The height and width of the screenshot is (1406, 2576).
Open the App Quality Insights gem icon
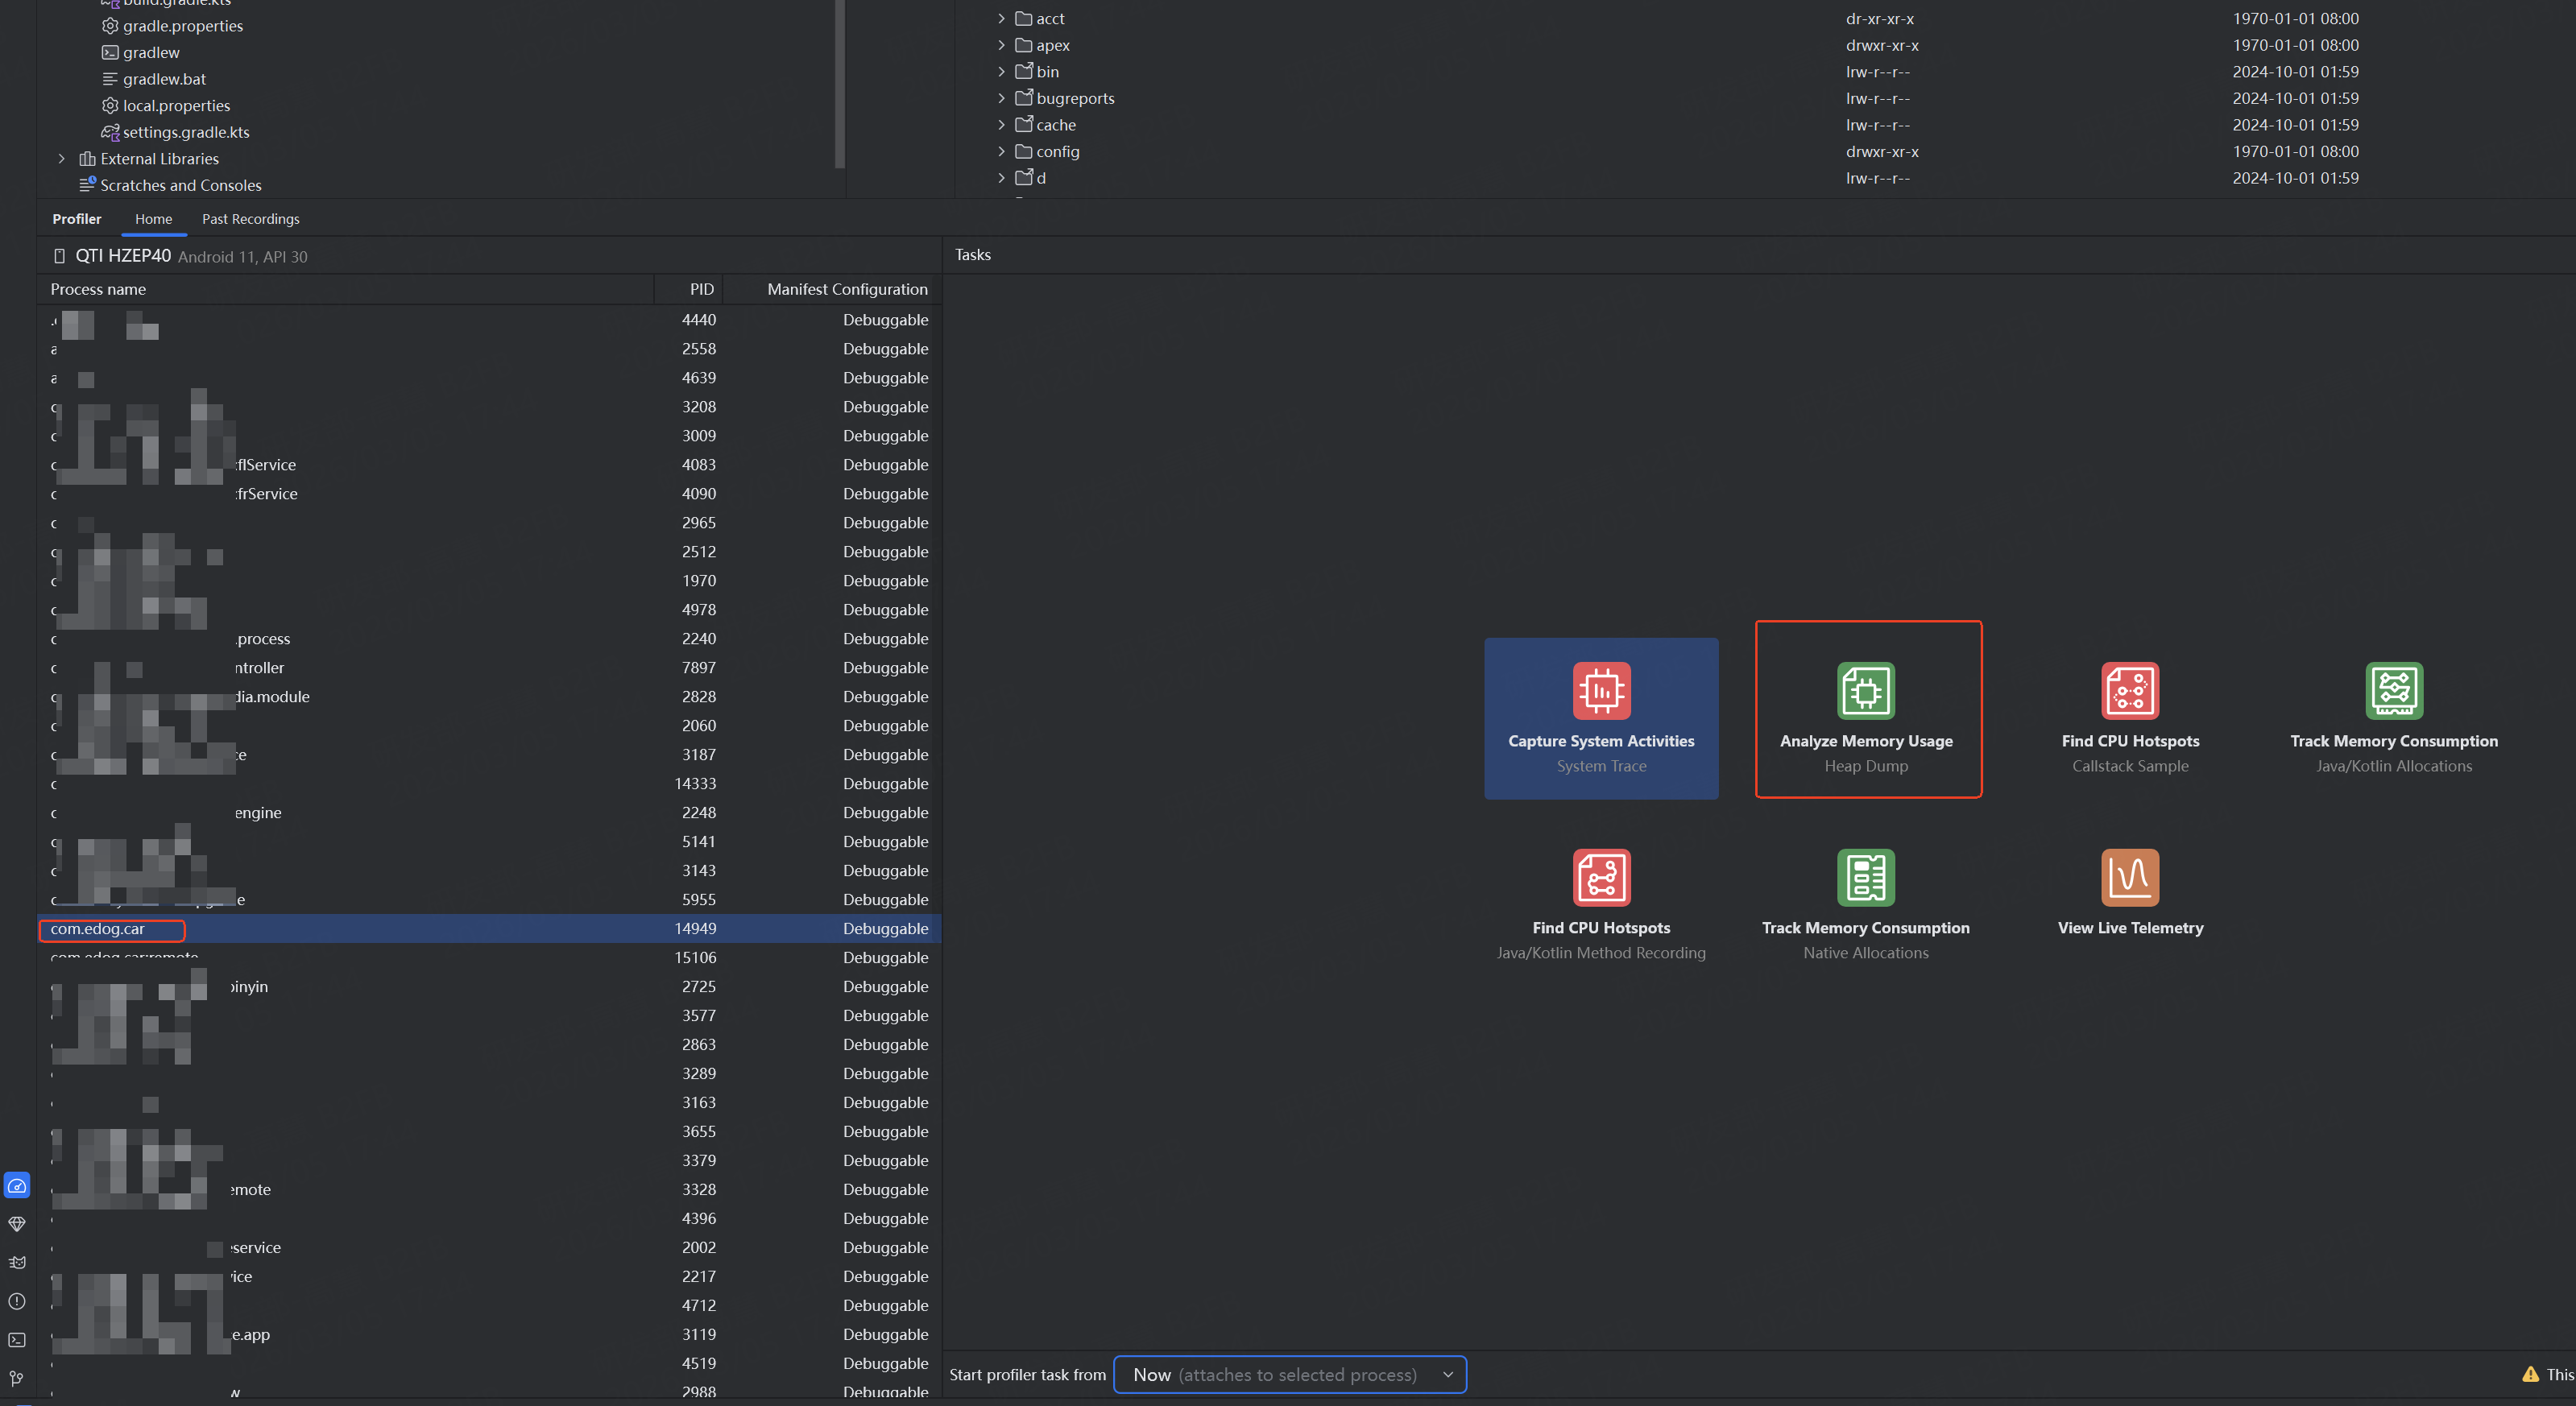click(x=17, y=1224)
